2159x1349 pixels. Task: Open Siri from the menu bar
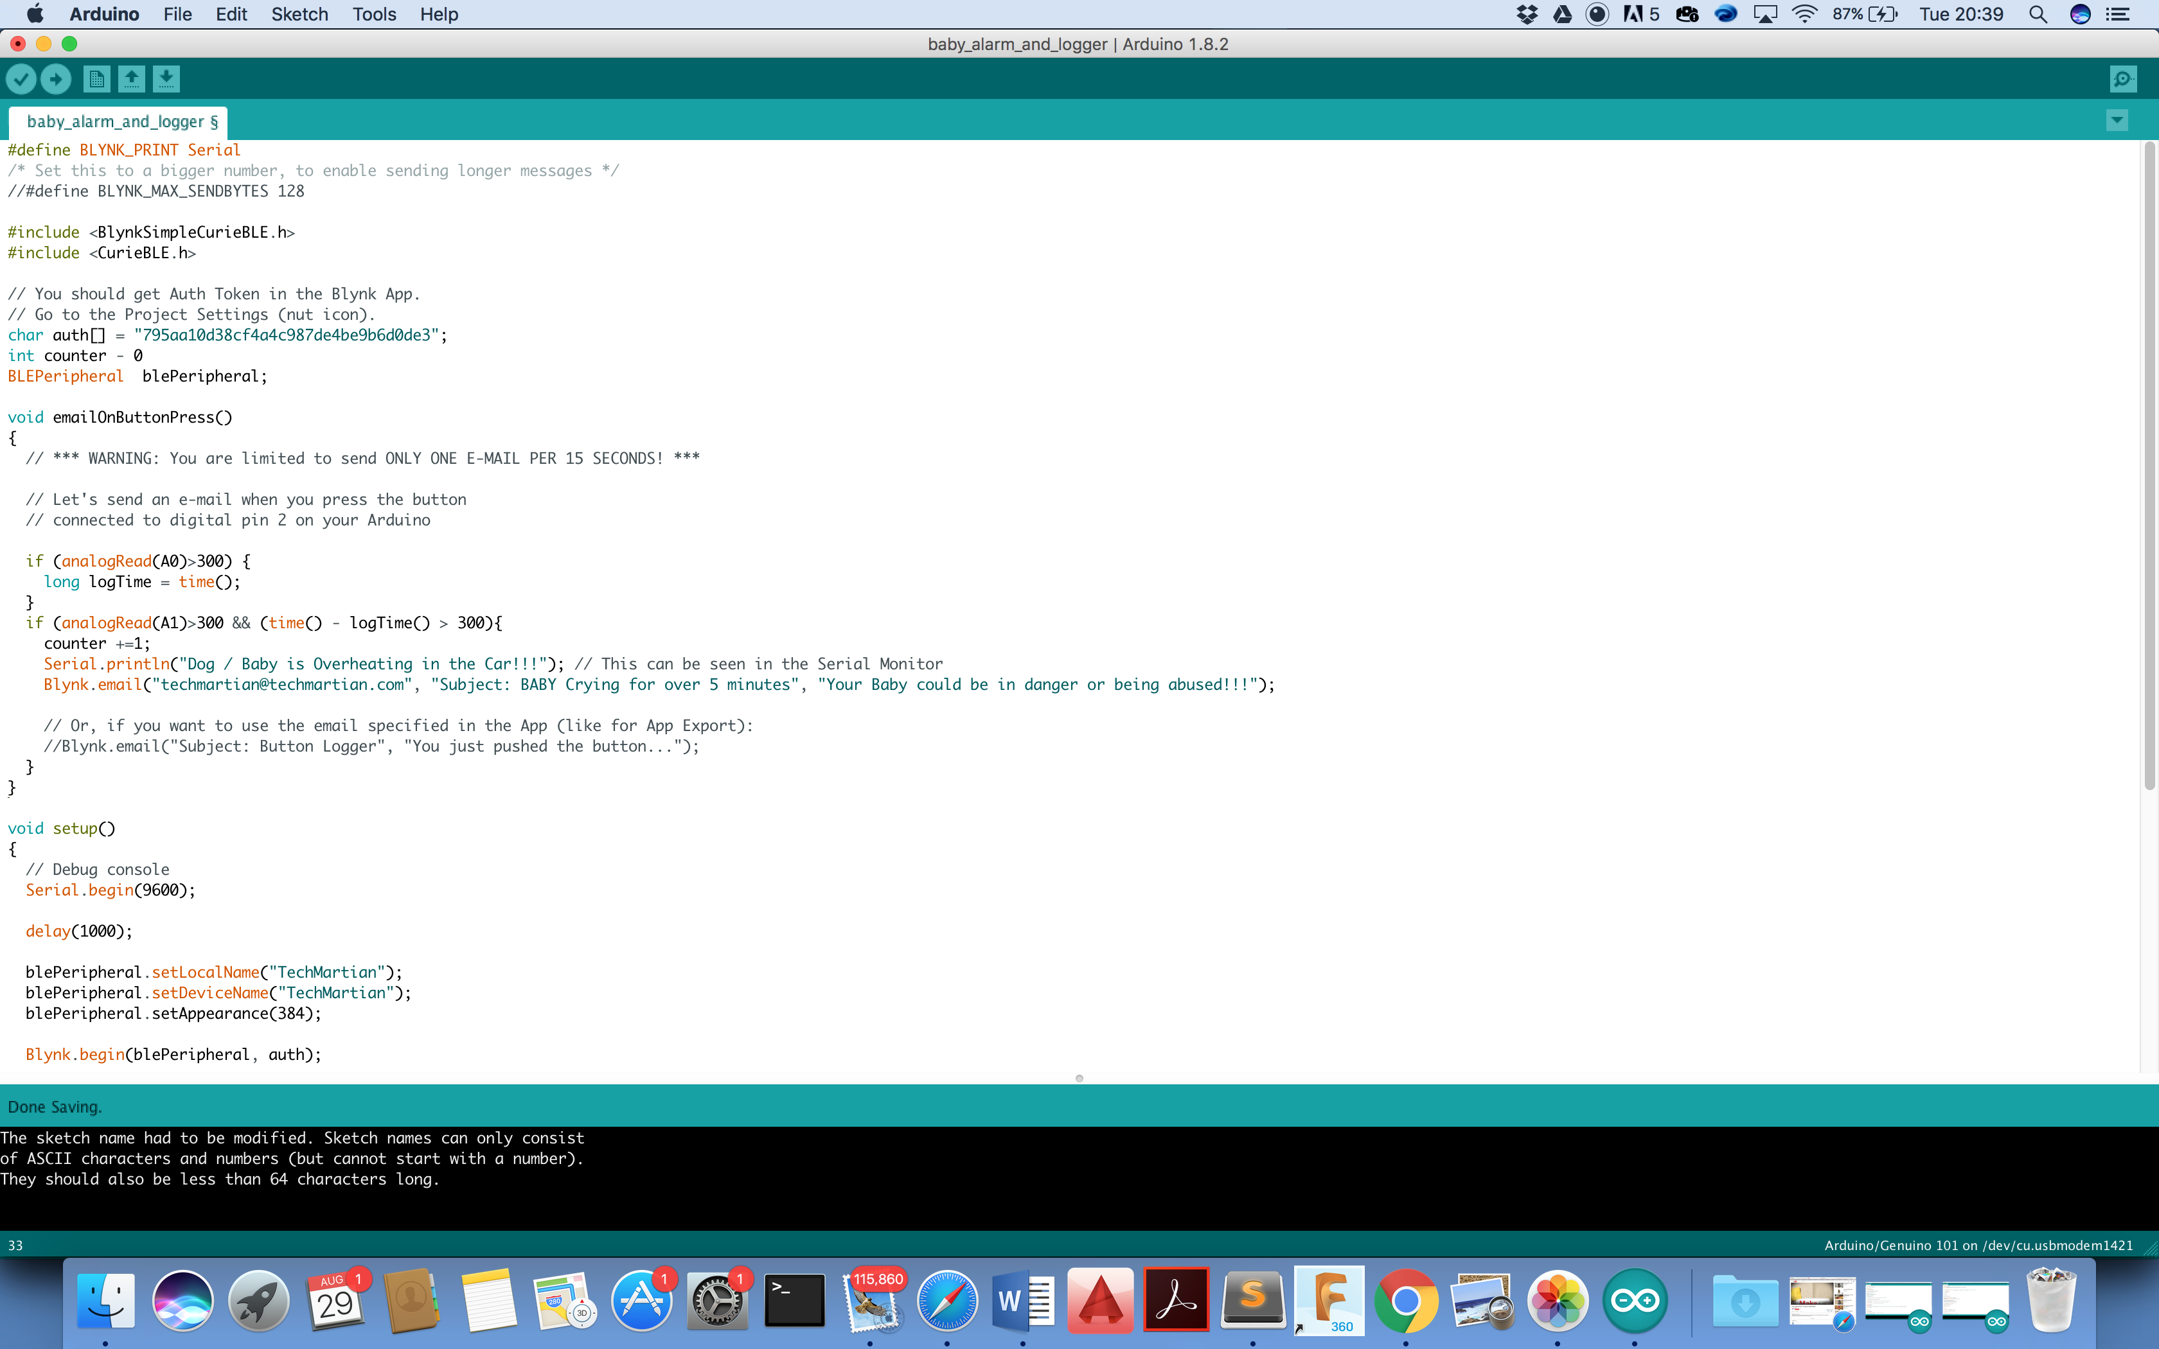click(2081, 14)
